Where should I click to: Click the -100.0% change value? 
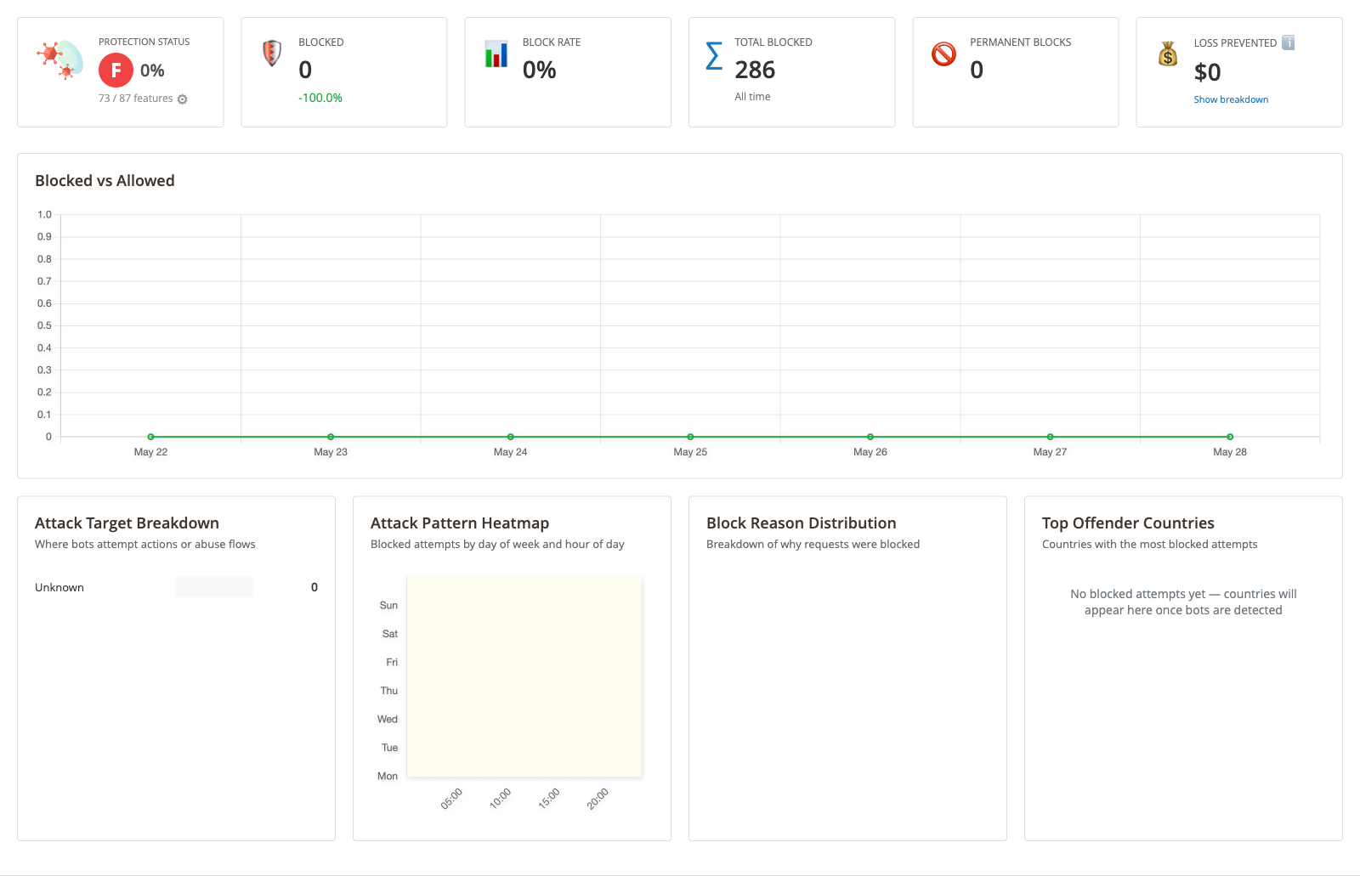pyautogui.click(x=320, y=98)
